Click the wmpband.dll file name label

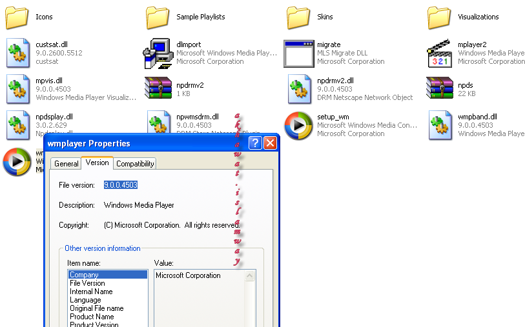(x=477, y=117)
